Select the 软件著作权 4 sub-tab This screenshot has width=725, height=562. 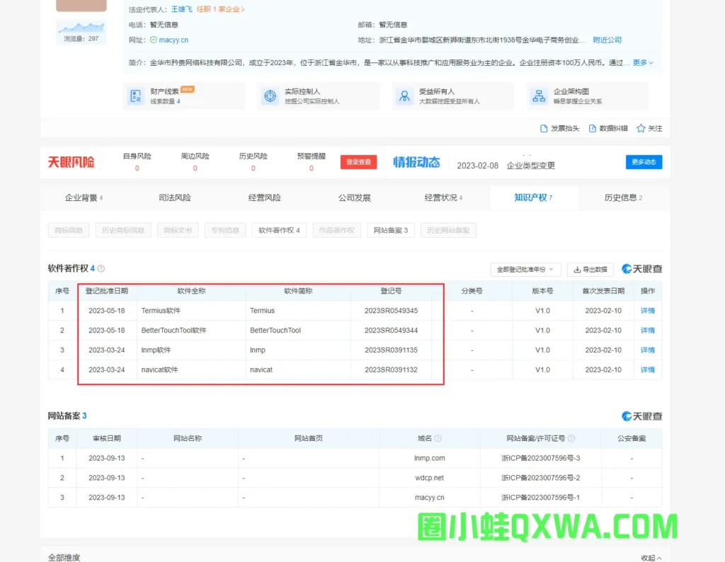coord(279,230)
